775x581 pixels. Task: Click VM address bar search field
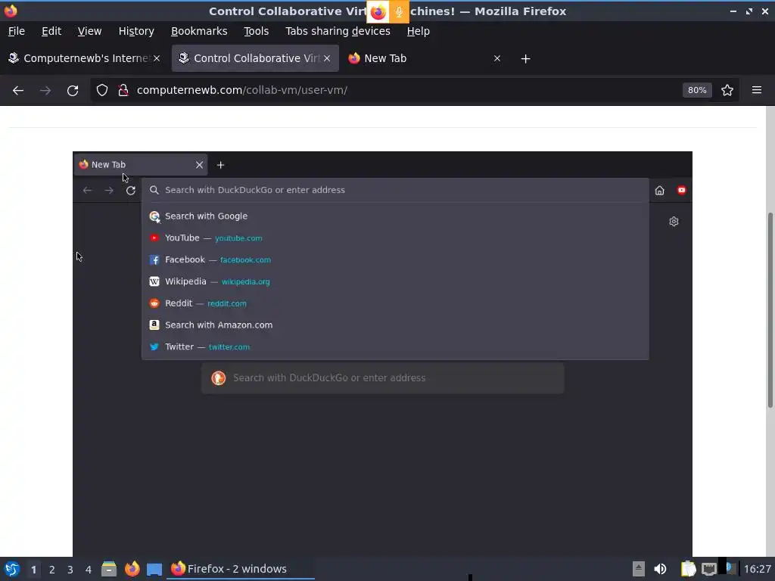pyautogui.click(x=395, y=190)
